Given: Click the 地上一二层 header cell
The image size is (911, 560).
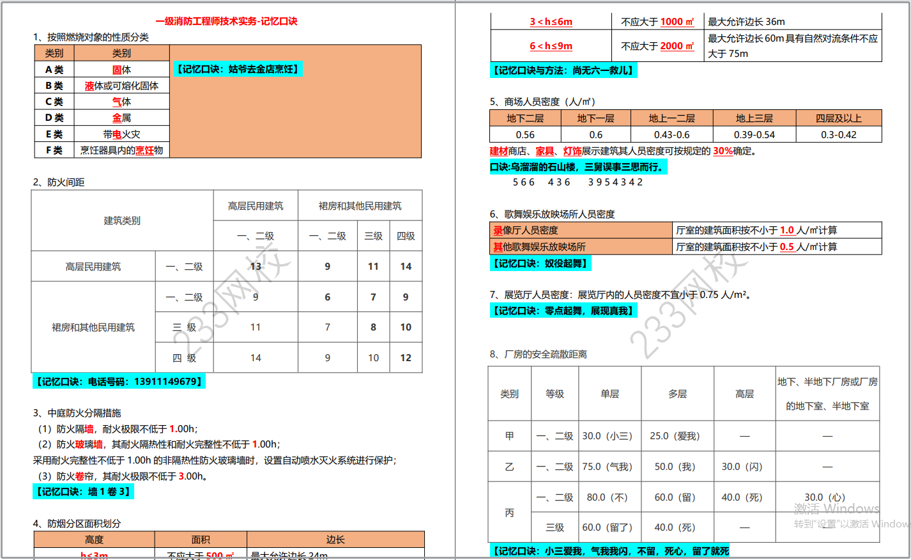Looking at the screenshot, I should pyautogui.click(x=672, y=118).
